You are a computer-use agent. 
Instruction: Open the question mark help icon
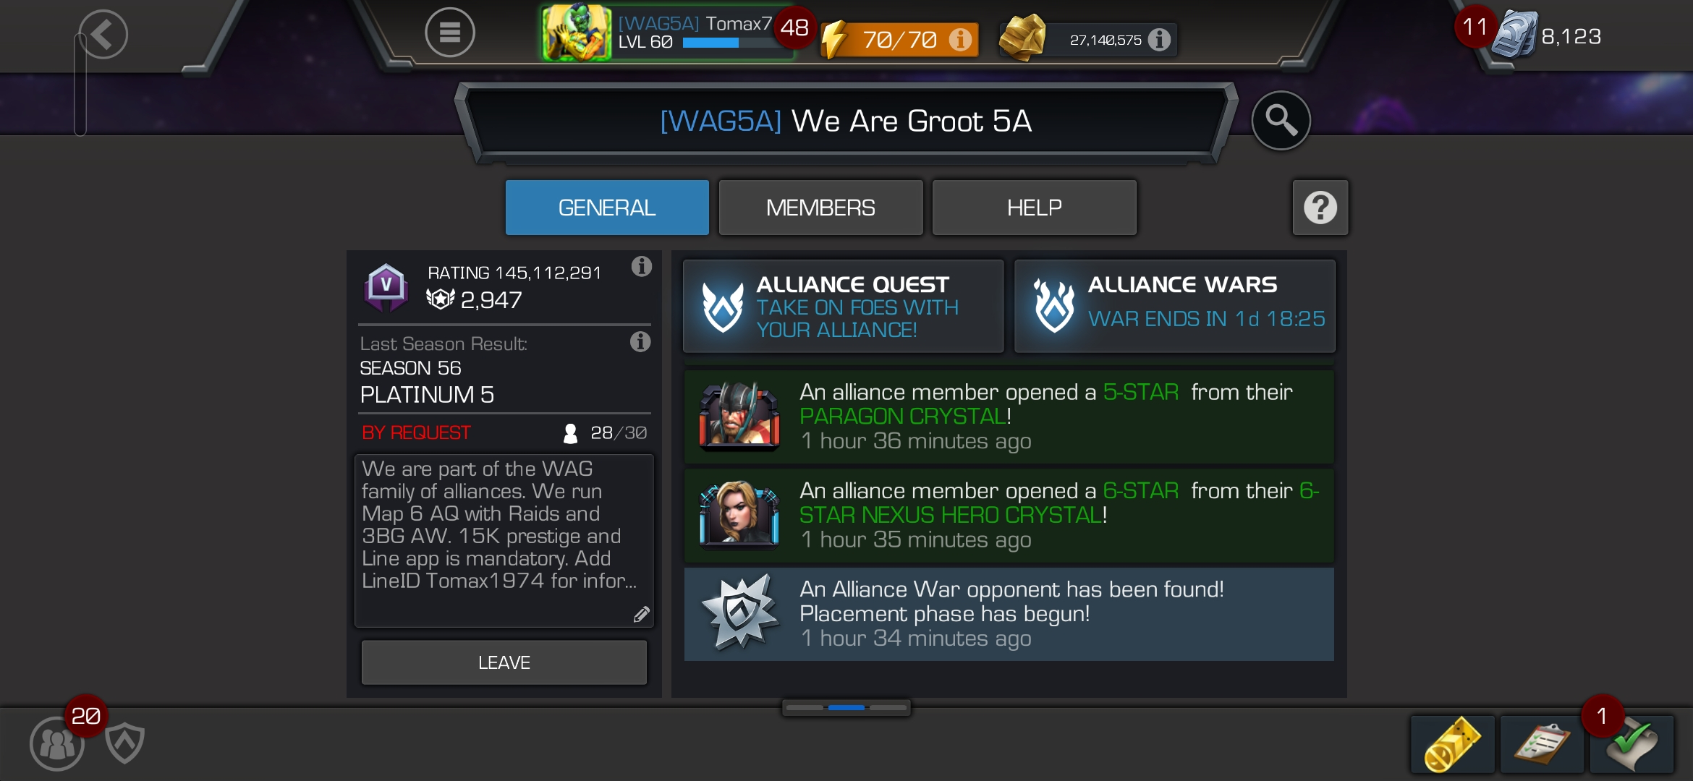pos(1320,208)
